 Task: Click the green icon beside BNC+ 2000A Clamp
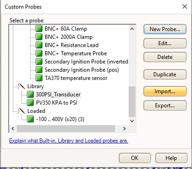[x=39, y=37]
